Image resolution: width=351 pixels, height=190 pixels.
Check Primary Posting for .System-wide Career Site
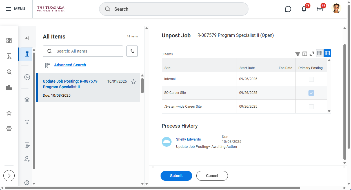(311, 107)
